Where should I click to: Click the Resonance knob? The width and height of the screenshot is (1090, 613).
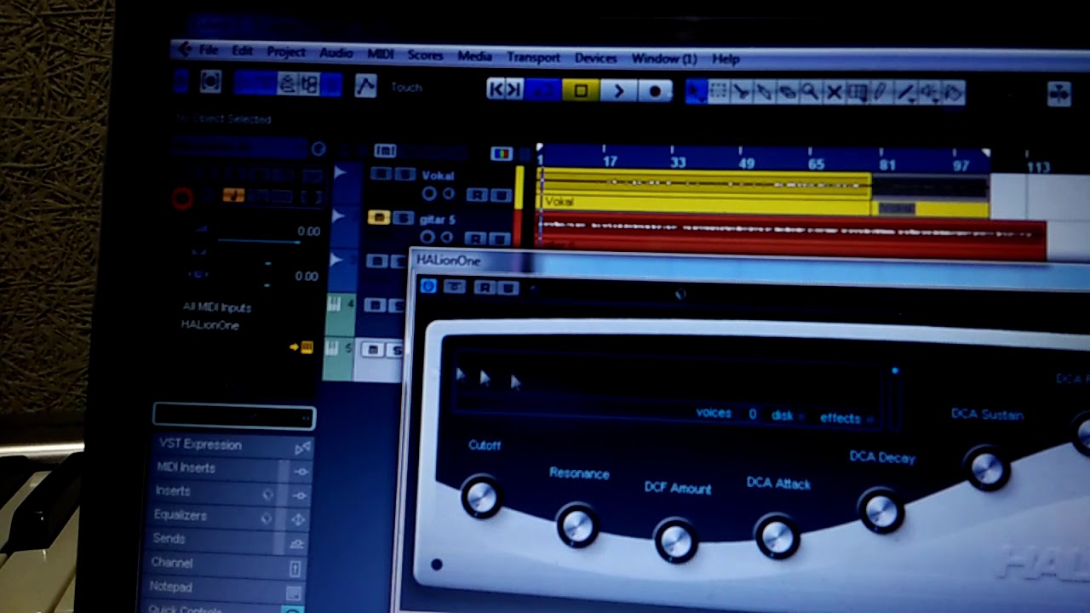click(x=577, y=524)
